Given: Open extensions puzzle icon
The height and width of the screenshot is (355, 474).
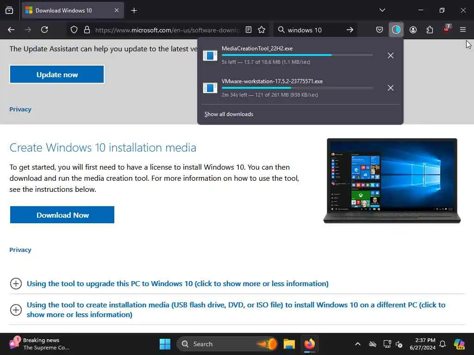Looking at the screenshot, I should point(430,30).
